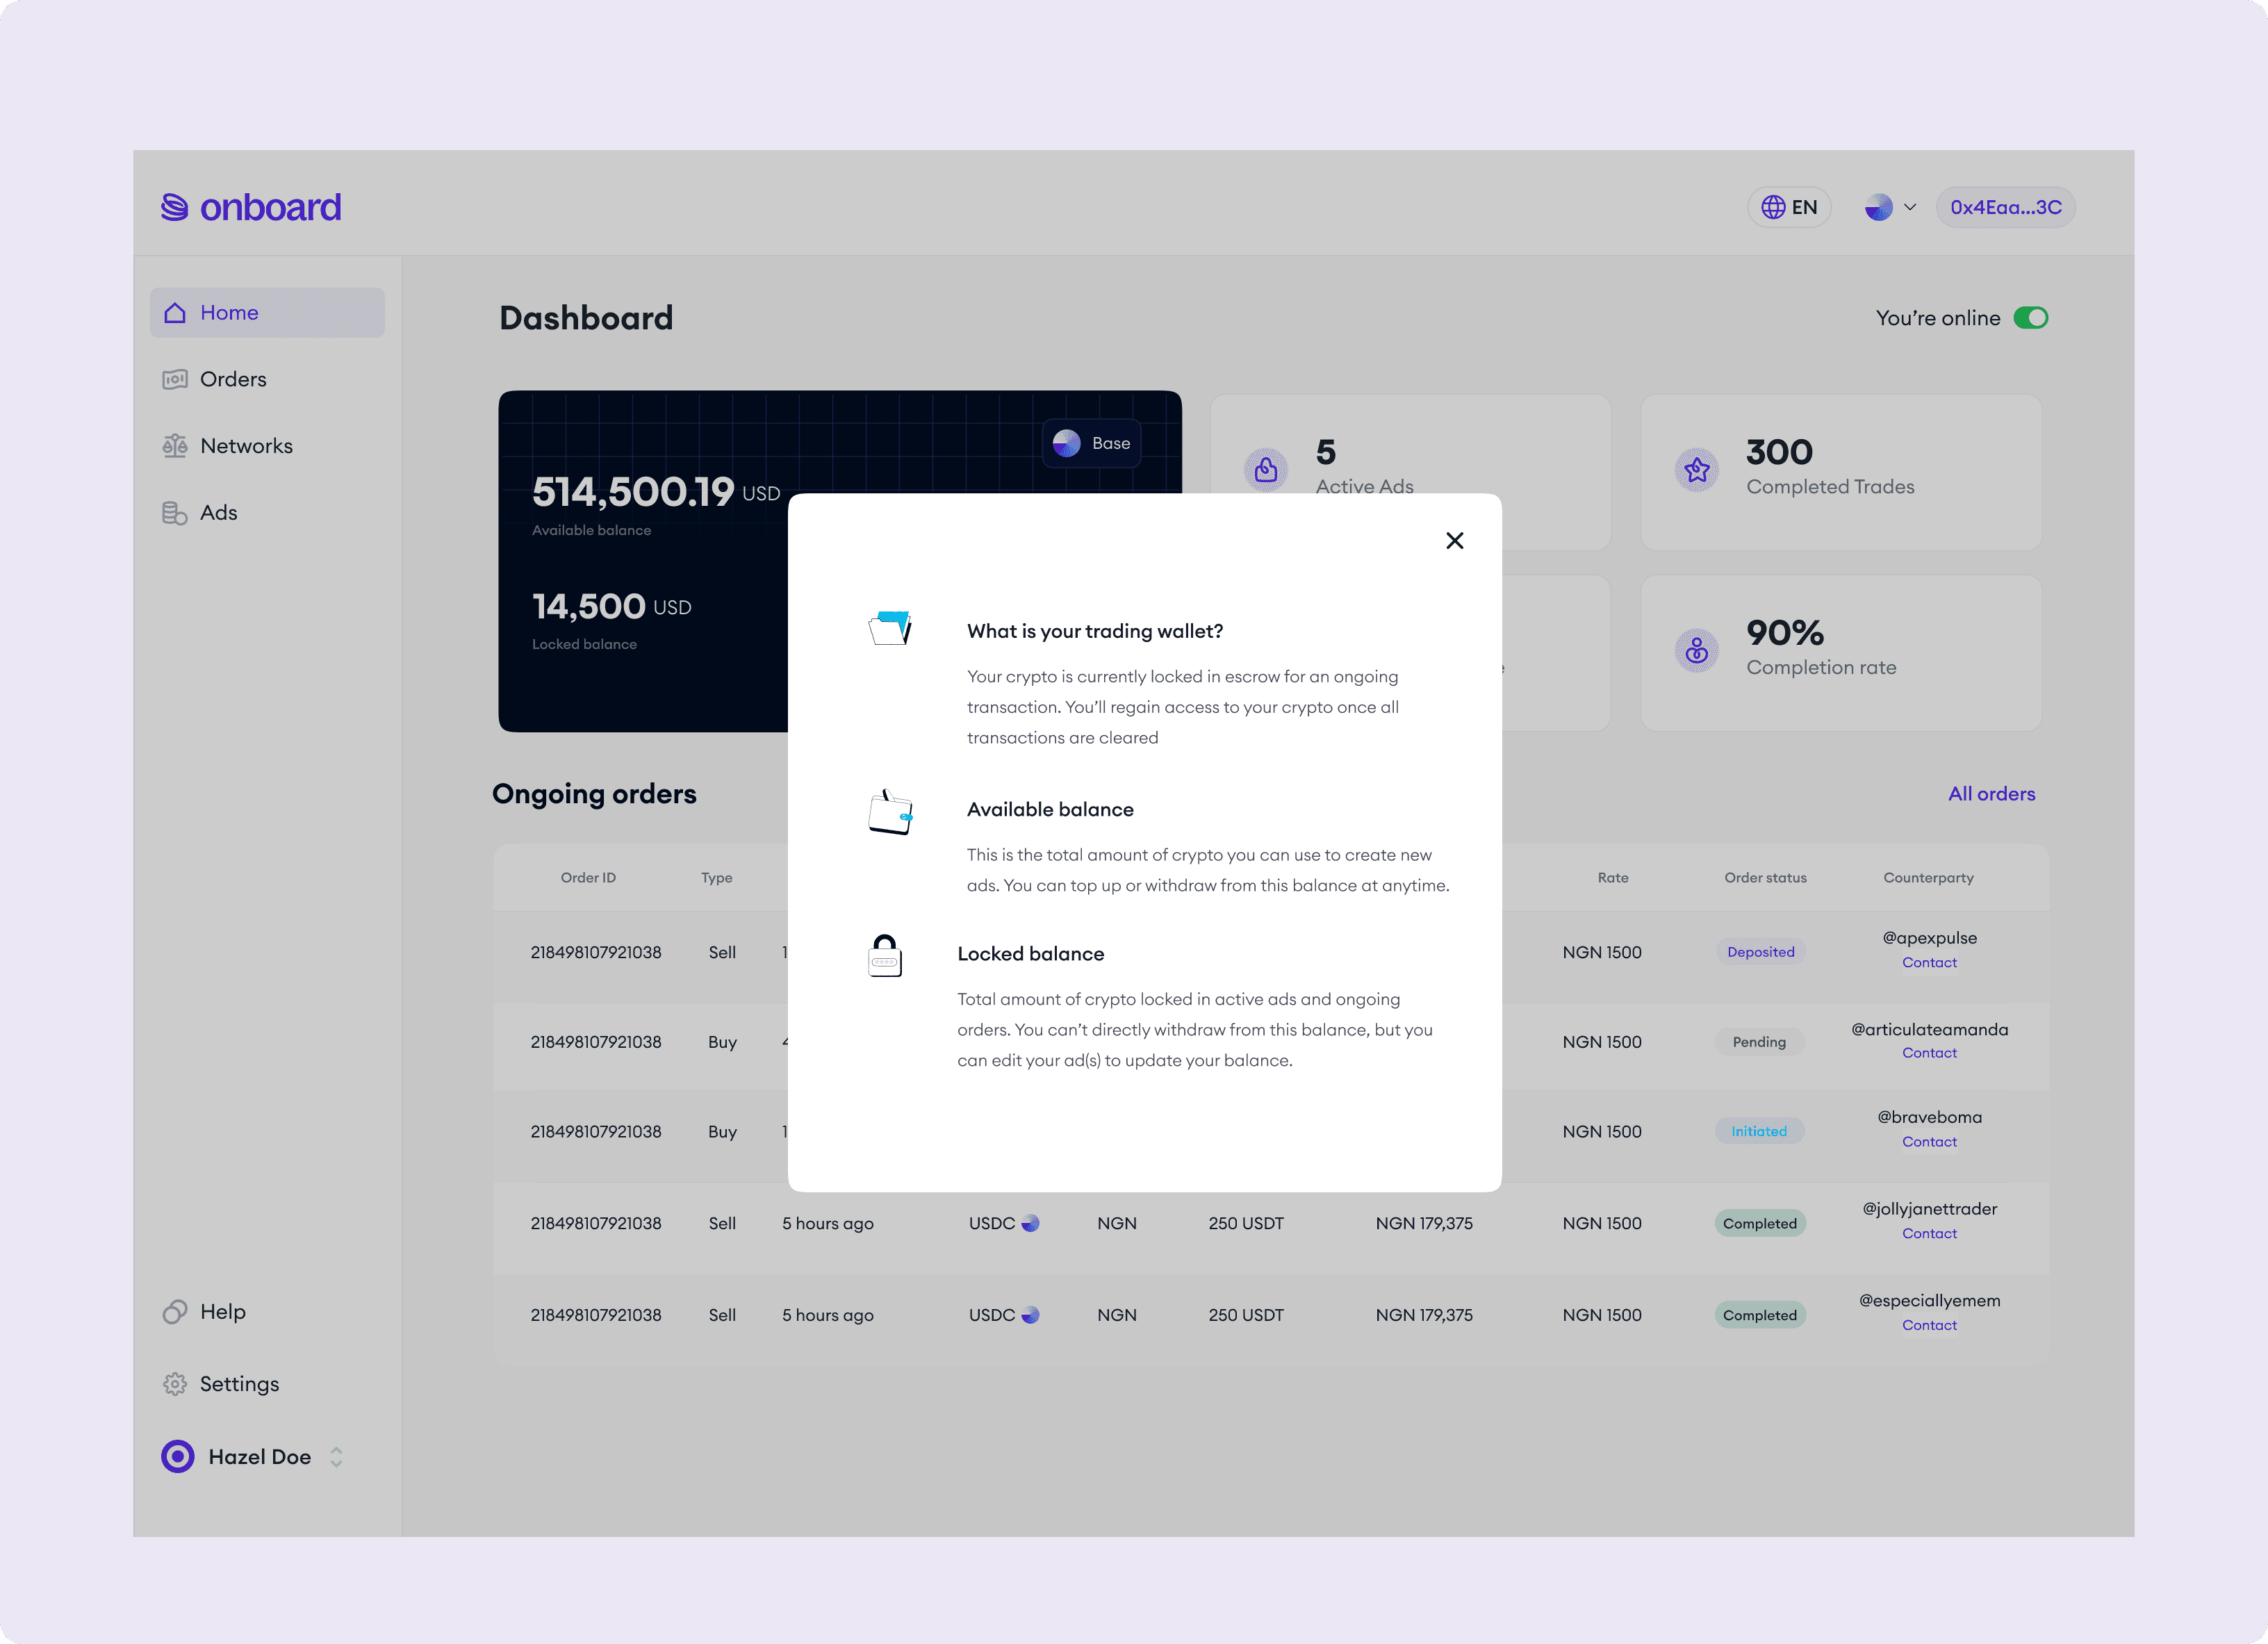2268x1644 pixels.
Task: Click the Locked balance padlock icon
Action: coord(885,955)
